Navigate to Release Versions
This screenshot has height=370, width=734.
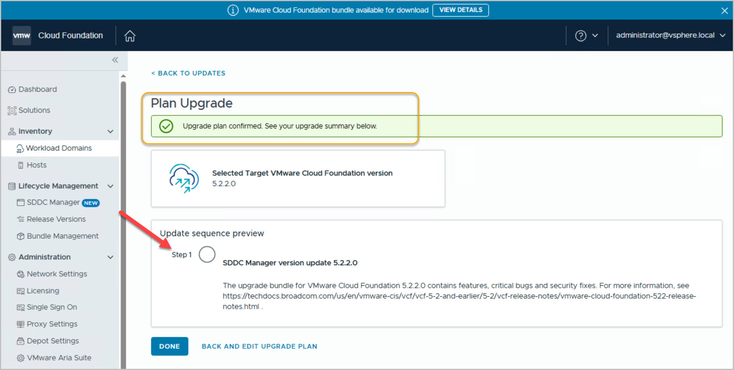pyautogui.click(x=56, y=219)
